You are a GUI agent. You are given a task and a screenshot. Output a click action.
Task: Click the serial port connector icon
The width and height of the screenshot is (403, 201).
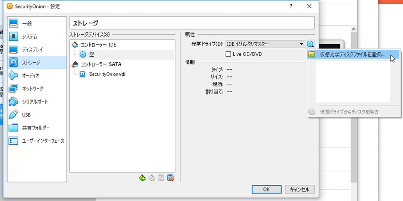click(x=14, y=102)
